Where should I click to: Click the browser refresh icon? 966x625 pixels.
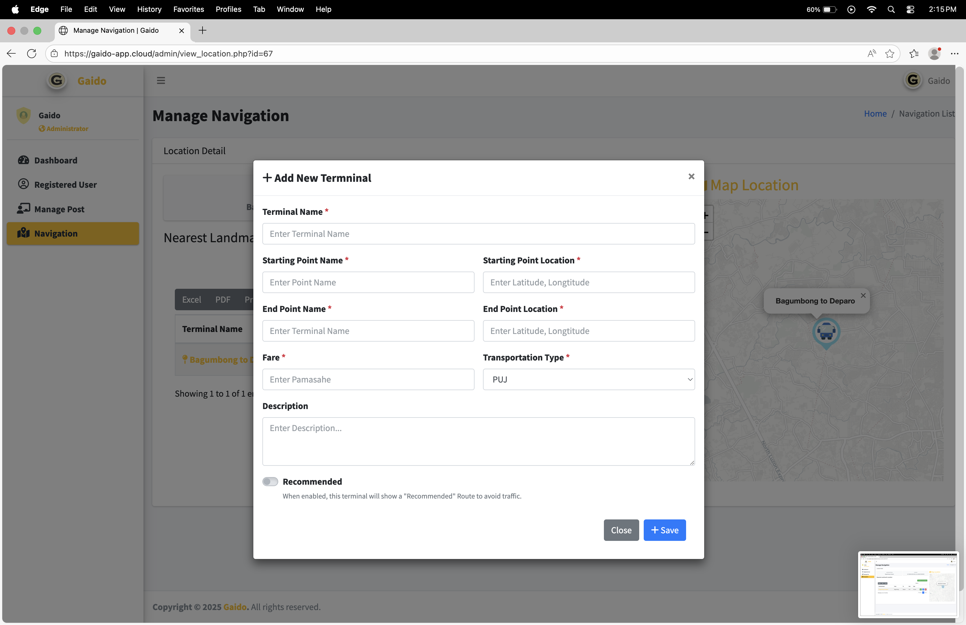click(x=32, y=54)
